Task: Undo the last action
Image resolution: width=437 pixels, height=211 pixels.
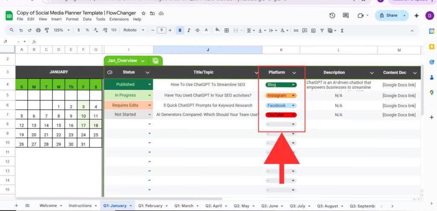Action: tap(20, 30)
